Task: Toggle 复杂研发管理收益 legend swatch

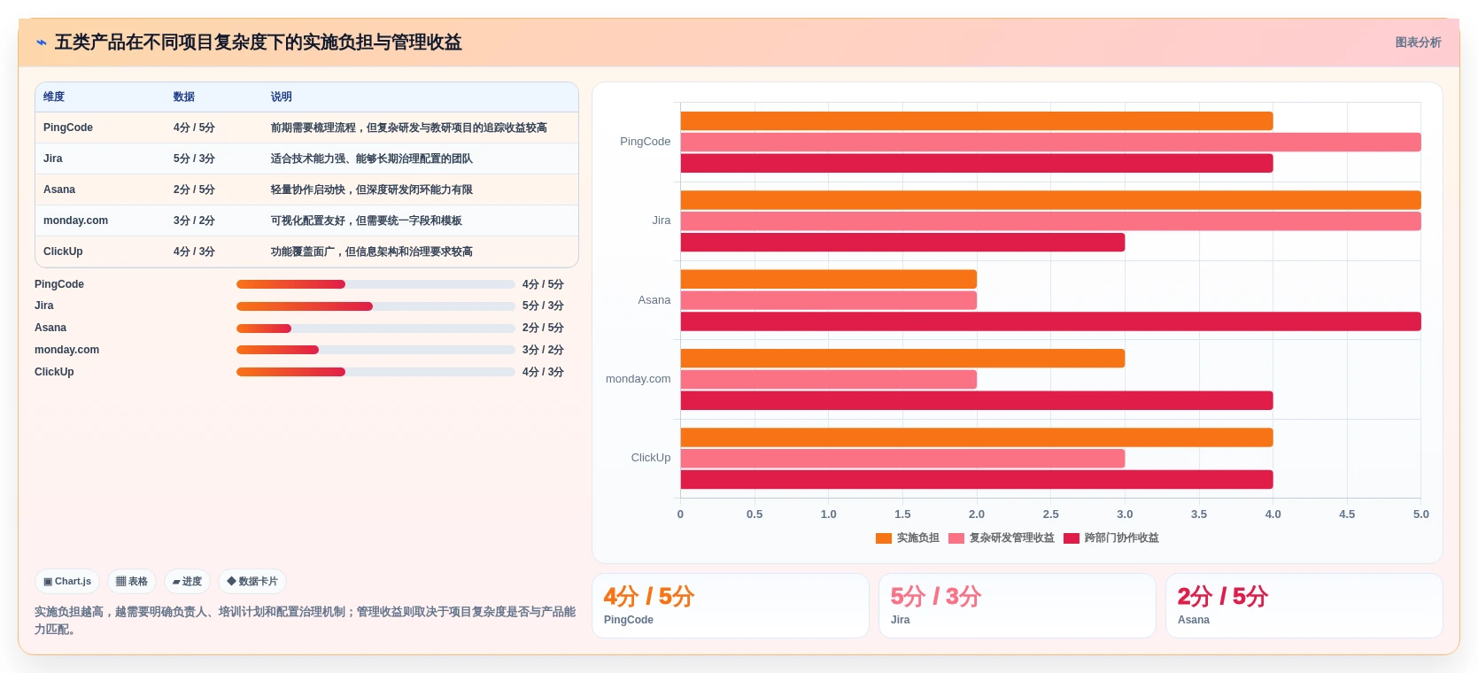Action: pos(956,538)
